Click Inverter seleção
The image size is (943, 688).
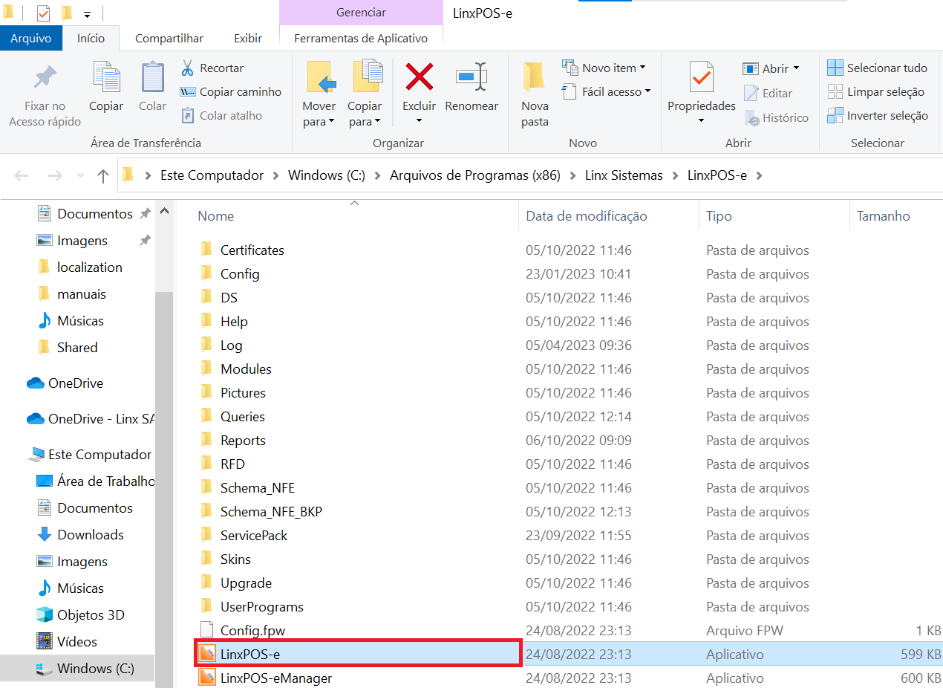878,116
